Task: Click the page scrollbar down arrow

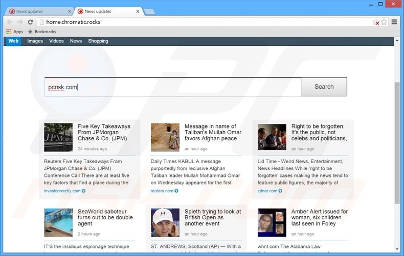Action: coord(397,249)
